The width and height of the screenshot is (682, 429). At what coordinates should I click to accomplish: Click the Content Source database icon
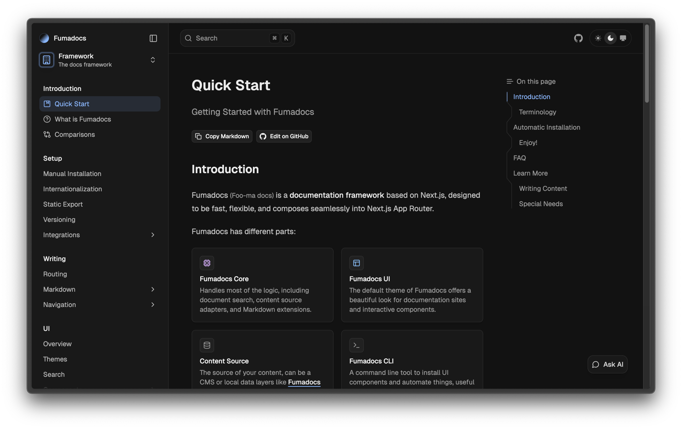point(207,345)
